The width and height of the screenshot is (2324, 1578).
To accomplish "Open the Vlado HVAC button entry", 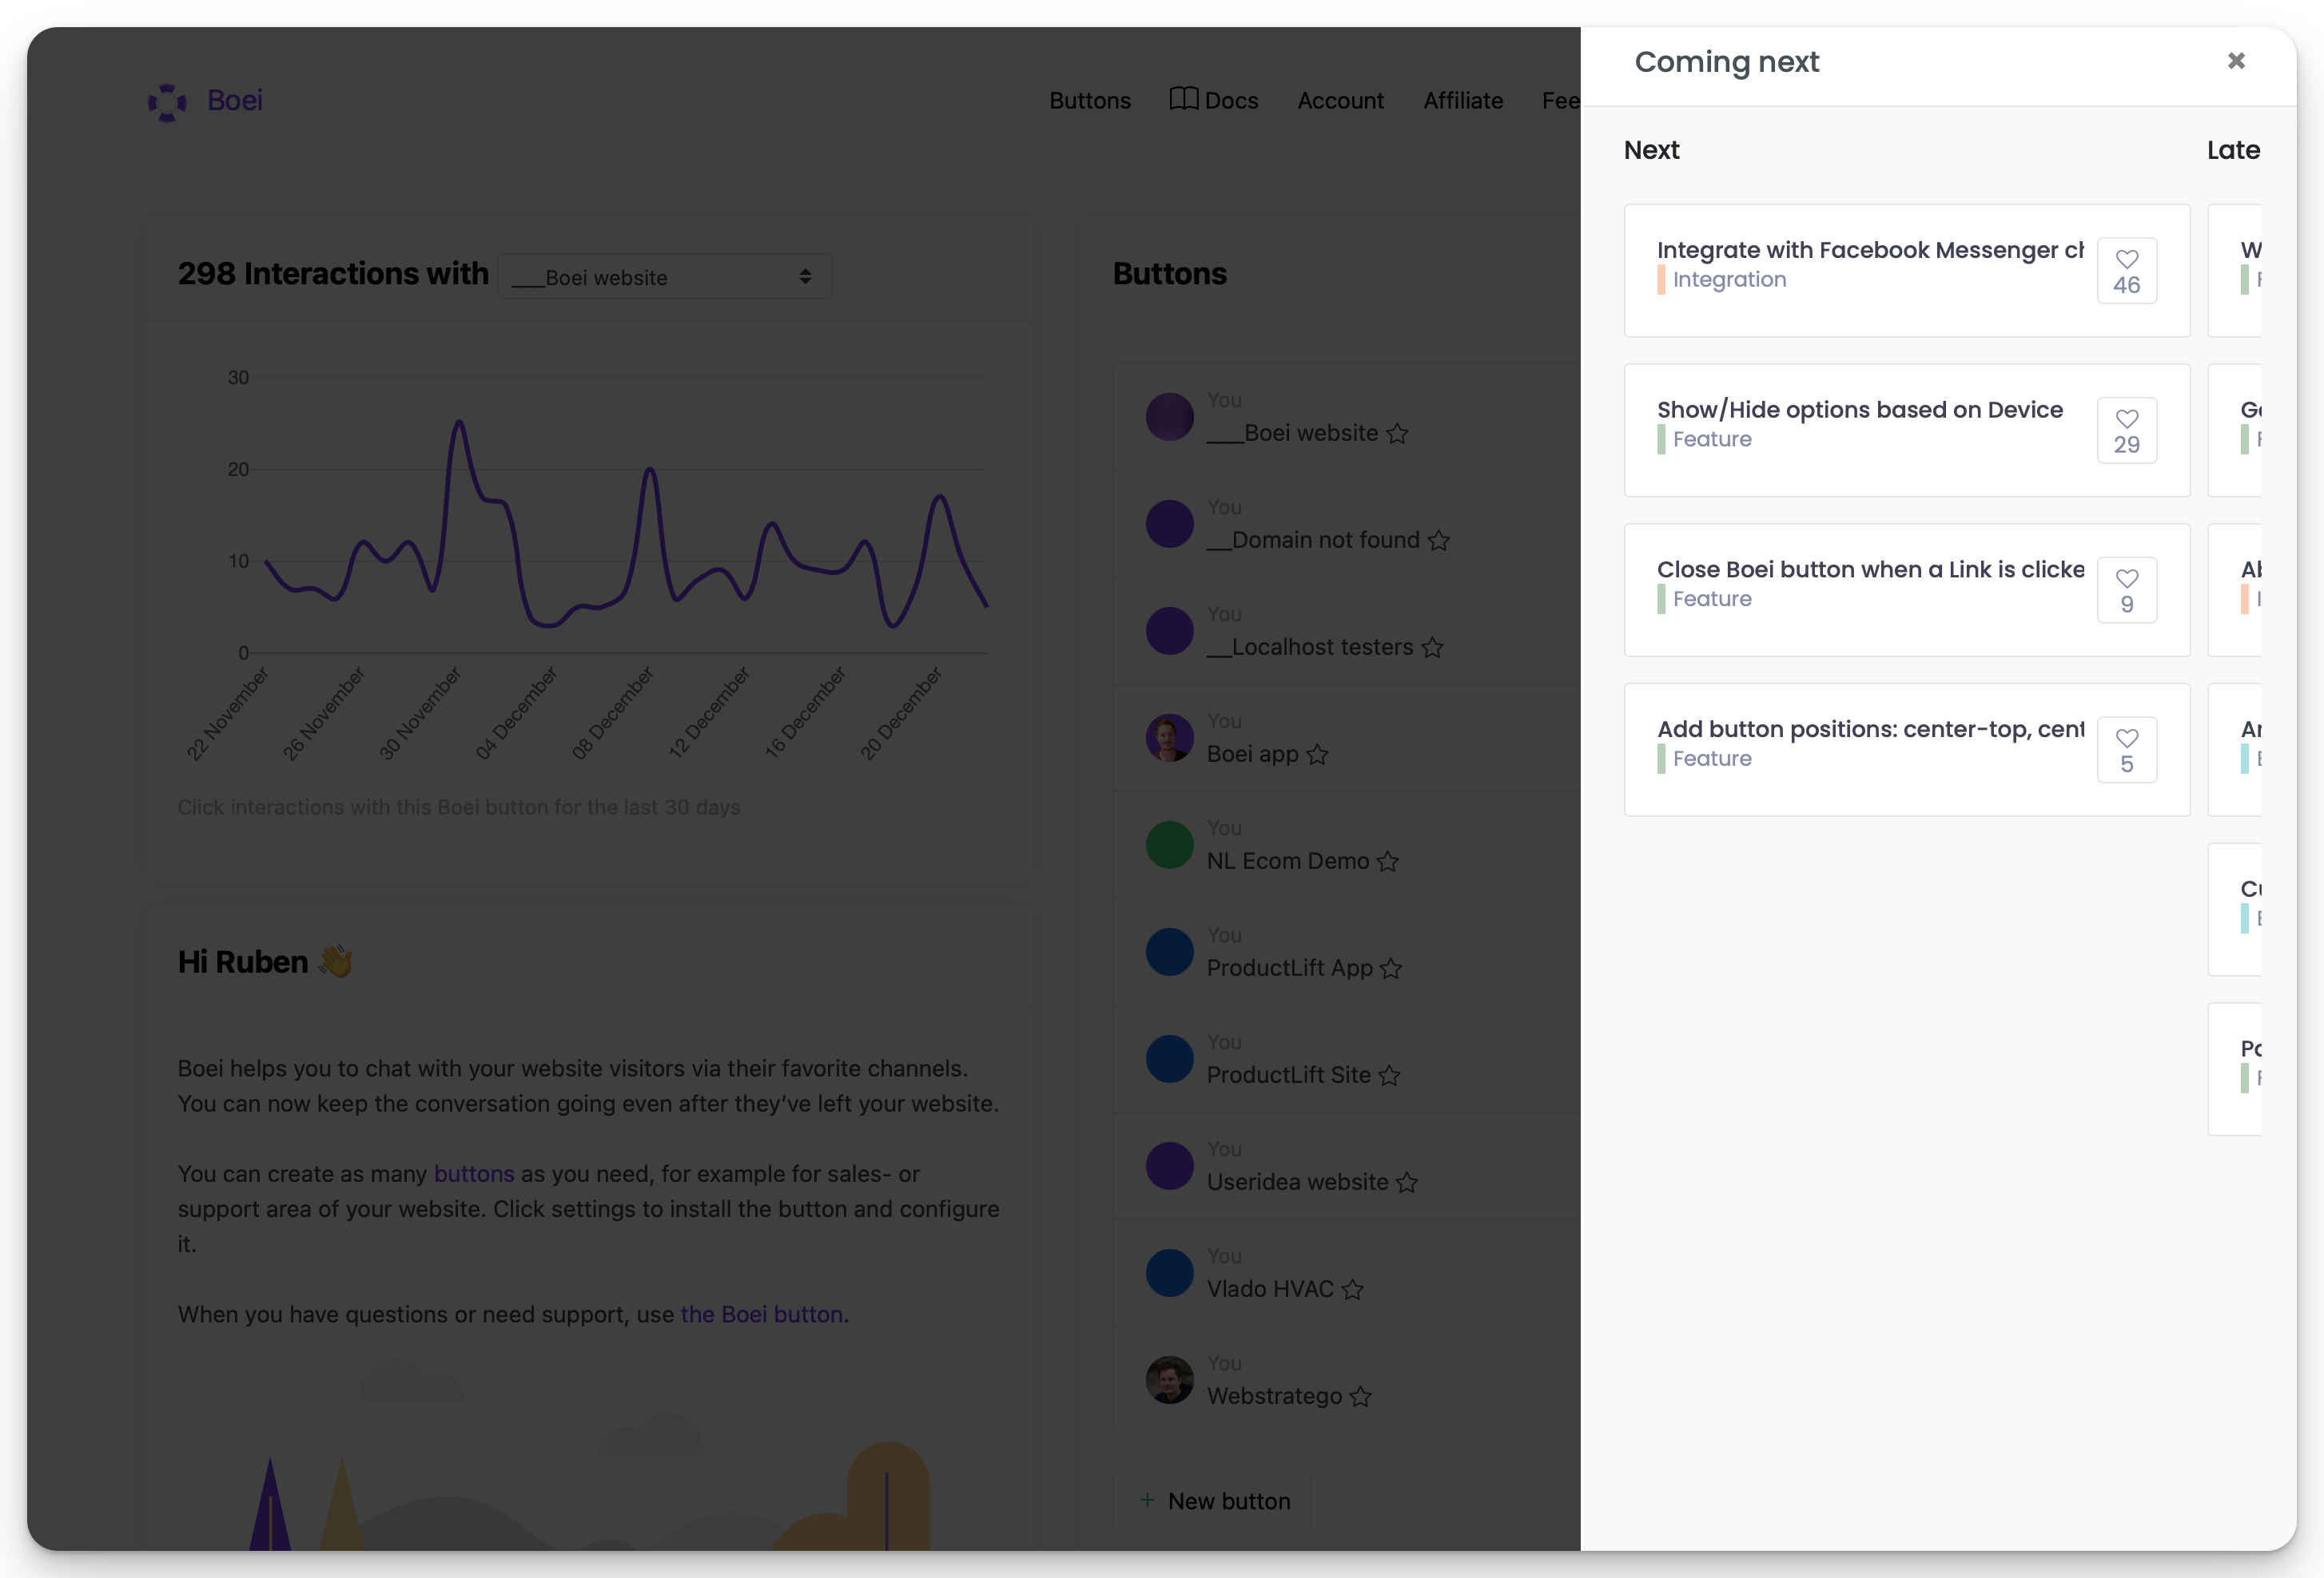I will coord(1269,1289).
